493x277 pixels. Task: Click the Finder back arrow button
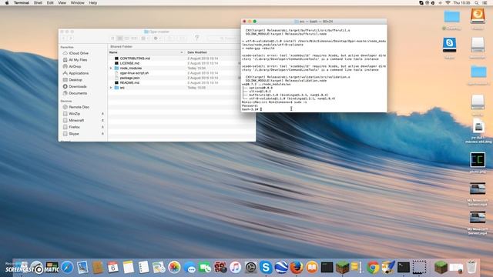(64, 38)
